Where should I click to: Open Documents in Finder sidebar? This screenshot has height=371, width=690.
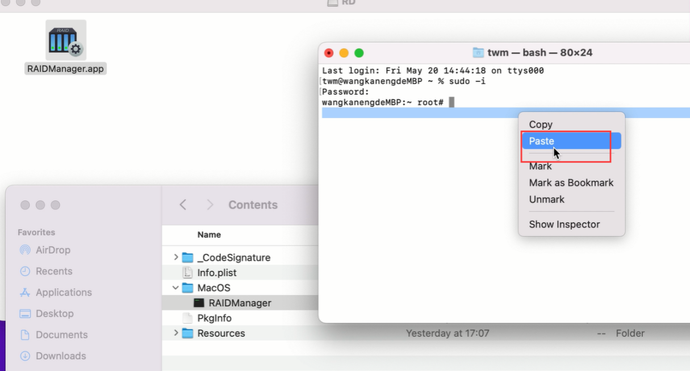[53, 335]
